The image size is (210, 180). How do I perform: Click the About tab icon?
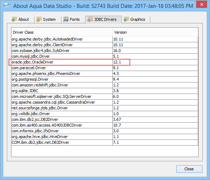tap(14, 19)
